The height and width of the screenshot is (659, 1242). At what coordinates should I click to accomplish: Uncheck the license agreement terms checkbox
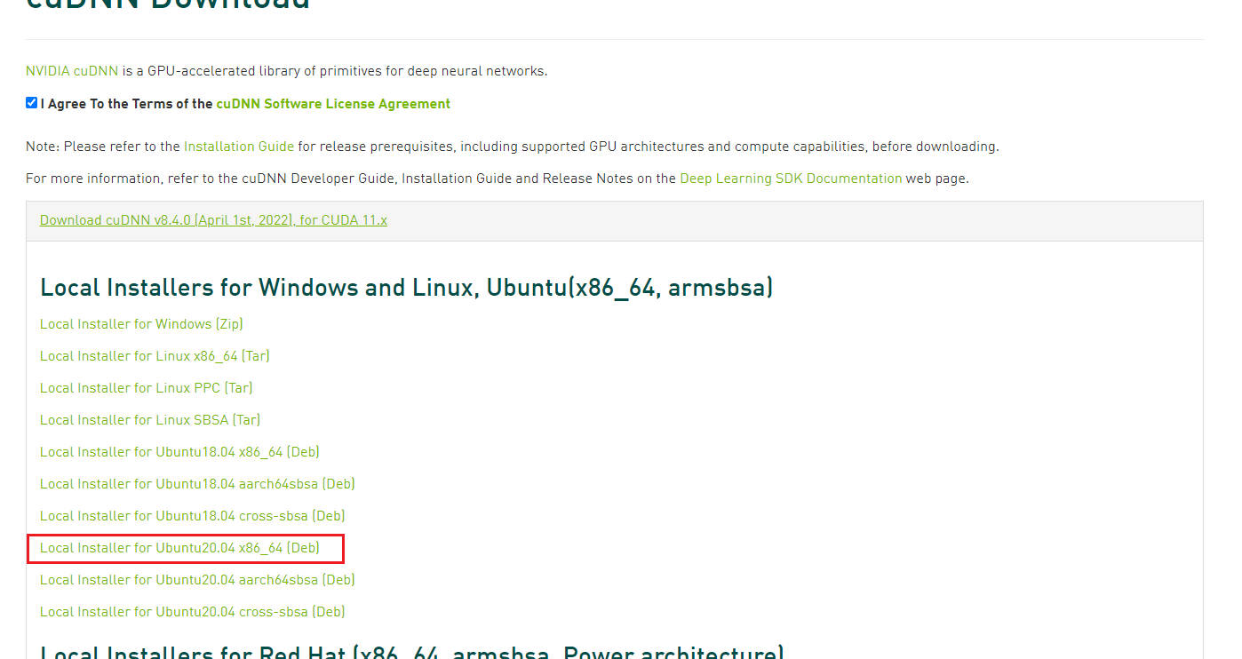(x=31, y=103)
